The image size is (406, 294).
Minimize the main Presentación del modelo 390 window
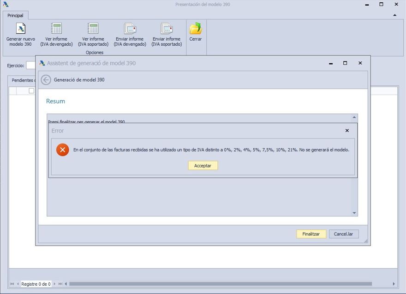pos(367,5)
